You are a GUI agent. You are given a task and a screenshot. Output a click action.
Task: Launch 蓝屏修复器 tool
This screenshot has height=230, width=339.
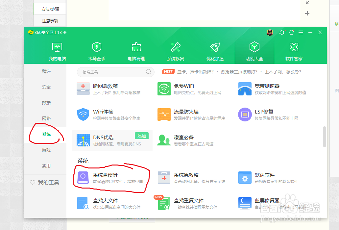click(x=272, y=203)
